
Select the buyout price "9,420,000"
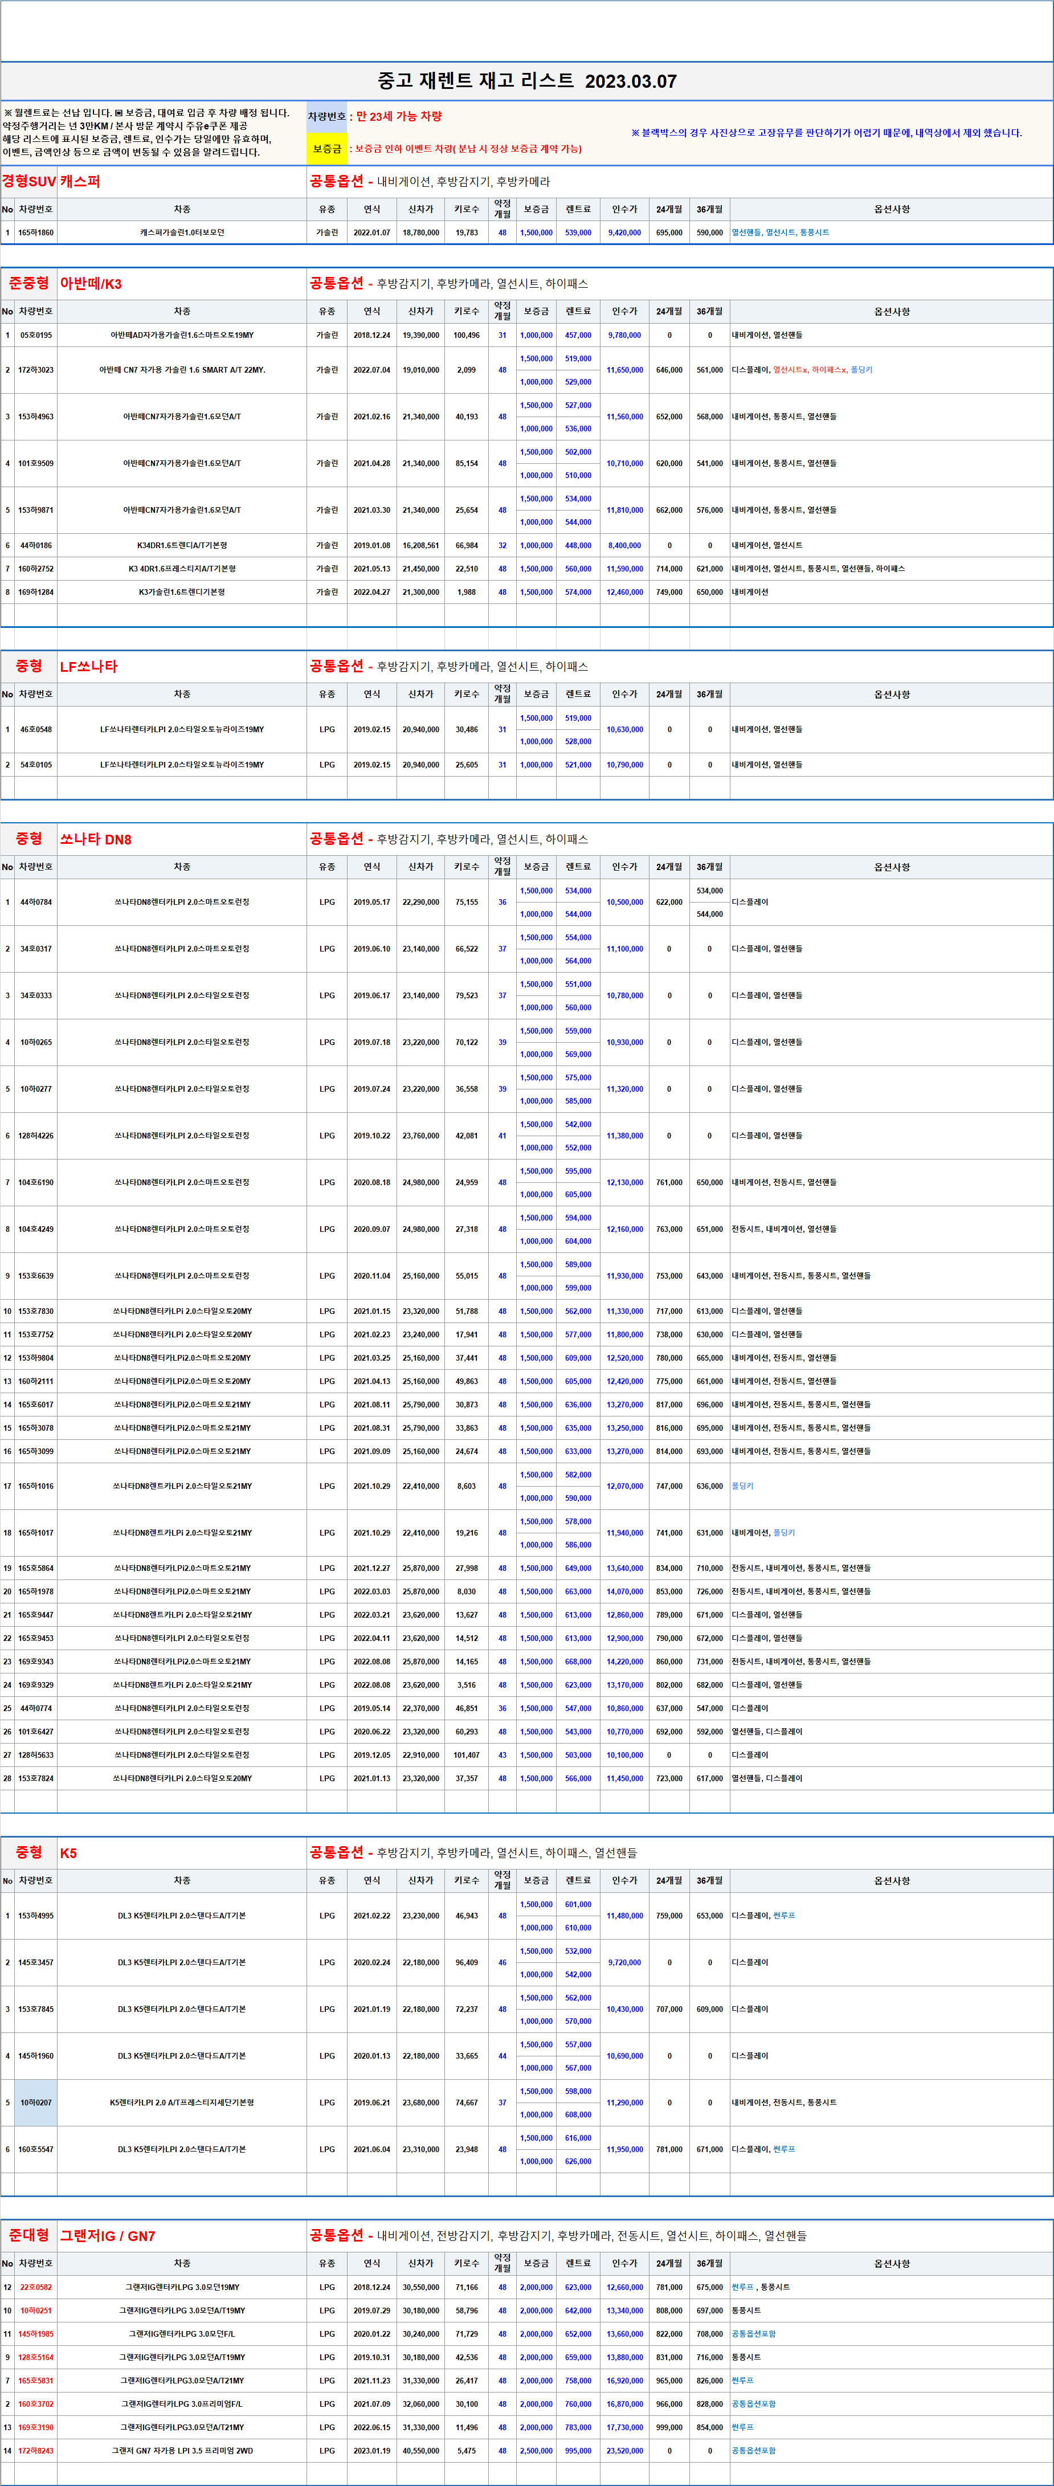point(624,232)
